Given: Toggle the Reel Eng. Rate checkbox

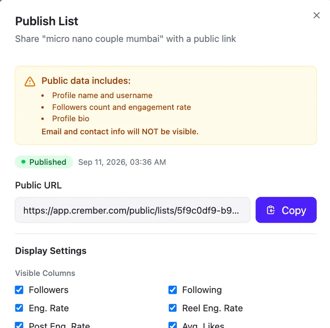Looking at the screenshot, I should (x=173, y=308).
